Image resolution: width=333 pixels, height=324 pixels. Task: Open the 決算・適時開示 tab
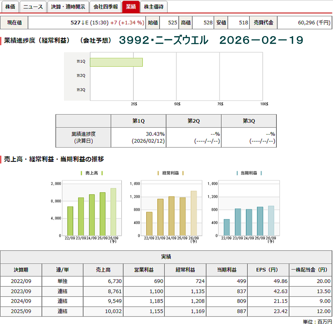(68, 7)
